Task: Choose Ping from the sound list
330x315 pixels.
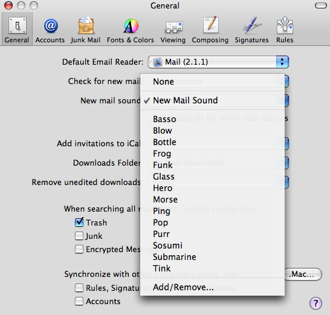Action: coord(212,211)
